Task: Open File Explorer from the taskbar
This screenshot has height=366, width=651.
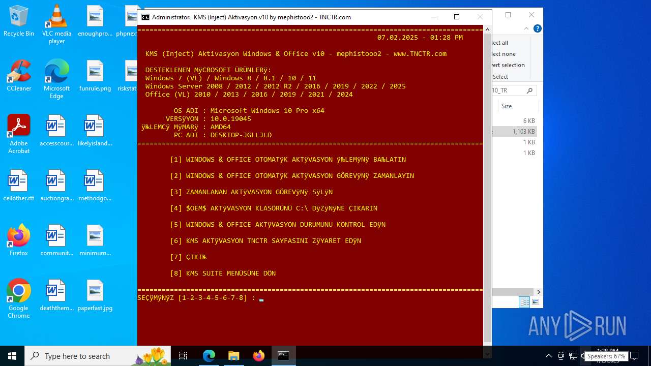Action: pos(233,356)
